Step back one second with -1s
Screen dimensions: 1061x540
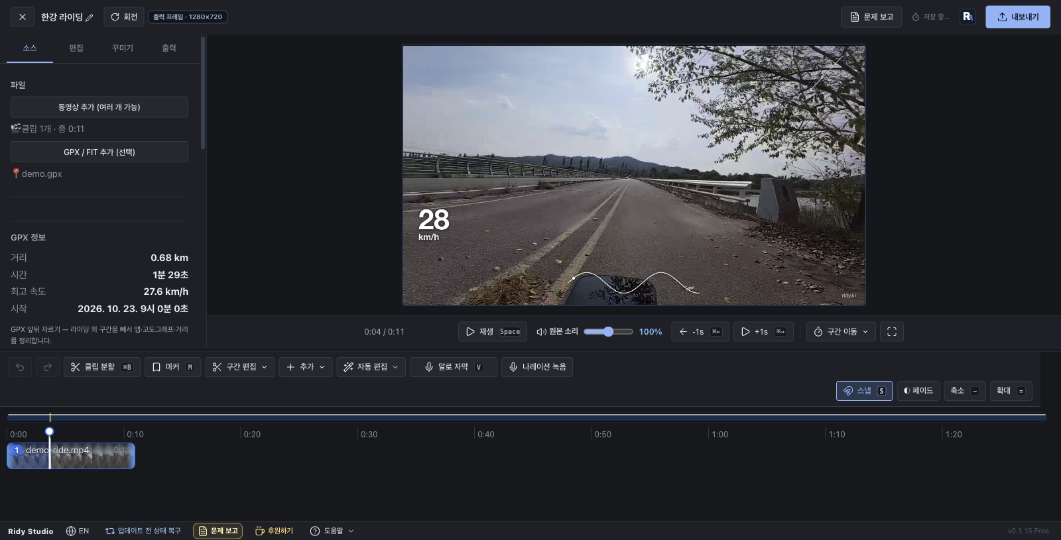(x=700, y=331)
